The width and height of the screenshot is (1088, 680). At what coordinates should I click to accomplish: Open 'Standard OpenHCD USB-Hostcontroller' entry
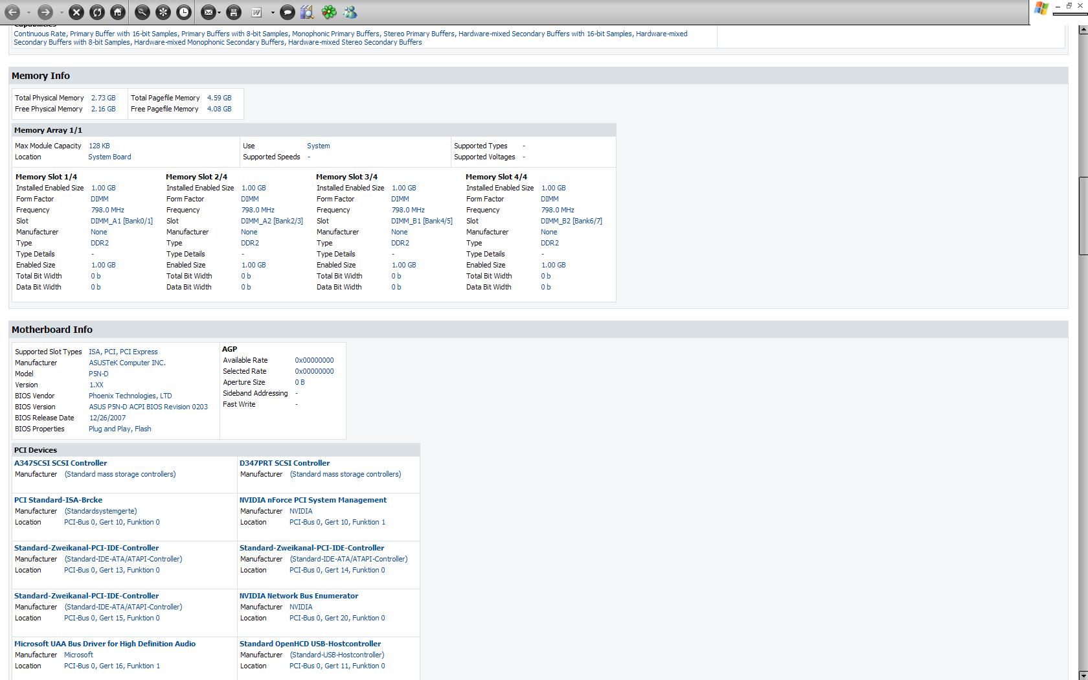tap(310, 644)
